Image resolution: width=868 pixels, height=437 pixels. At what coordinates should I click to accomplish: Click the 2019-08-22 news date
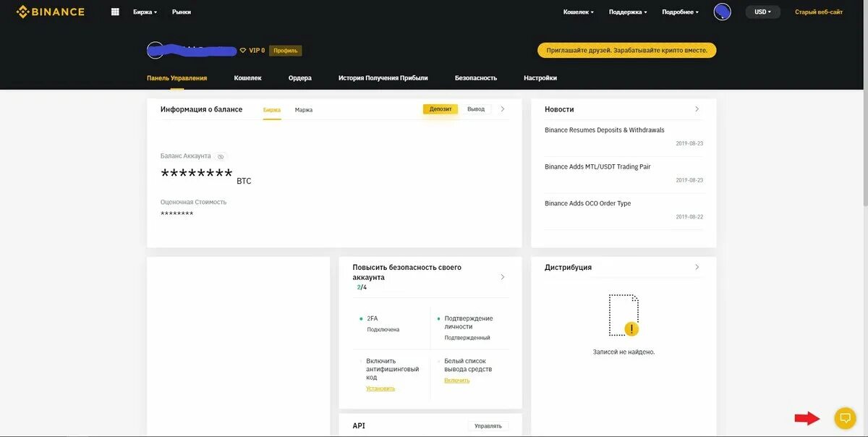(x=689, y=217)
